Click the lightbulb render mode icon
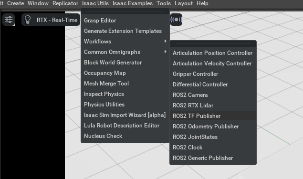Viewport: 303px width, 179px height. (x=28, y=20)
